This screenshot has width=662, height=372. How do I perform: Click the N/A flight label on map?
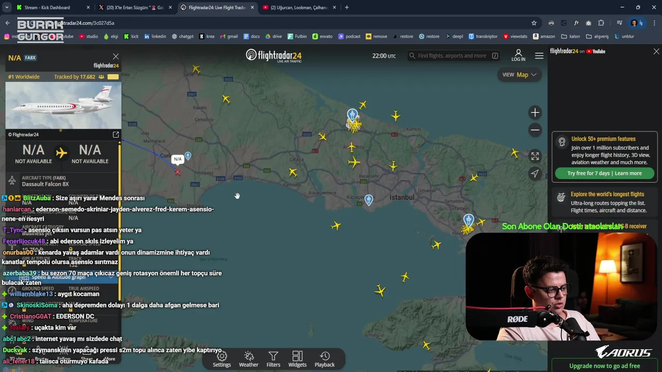(177, 159)
